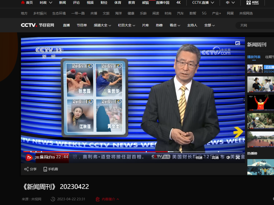
Task: Open 直播中国 in the top navigation
Action: (x=163, y=3)
